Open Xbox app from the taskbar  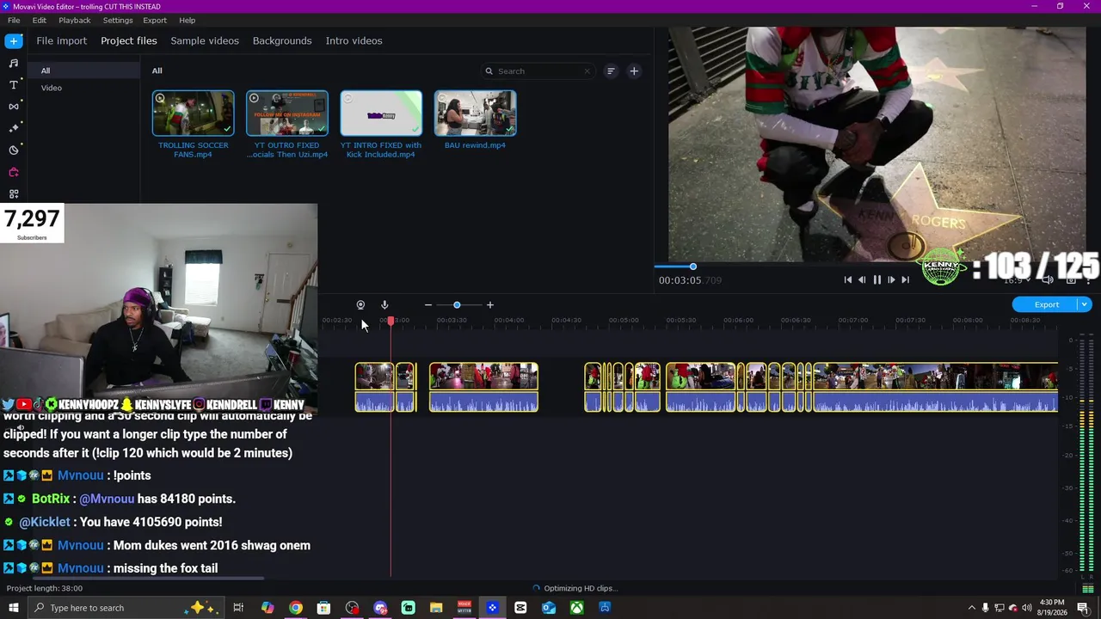click(576, 608)
